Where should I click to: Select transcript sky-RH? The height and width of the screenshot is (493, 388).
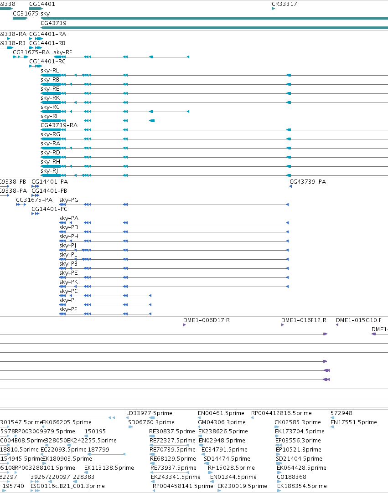[x=214, y=166]
